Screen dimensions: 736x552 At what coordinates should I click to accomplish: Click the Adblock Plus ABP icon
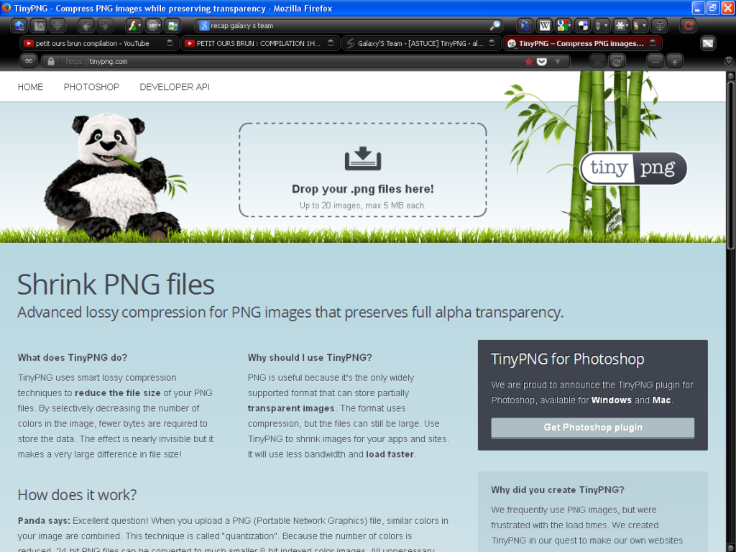(152, 26)
